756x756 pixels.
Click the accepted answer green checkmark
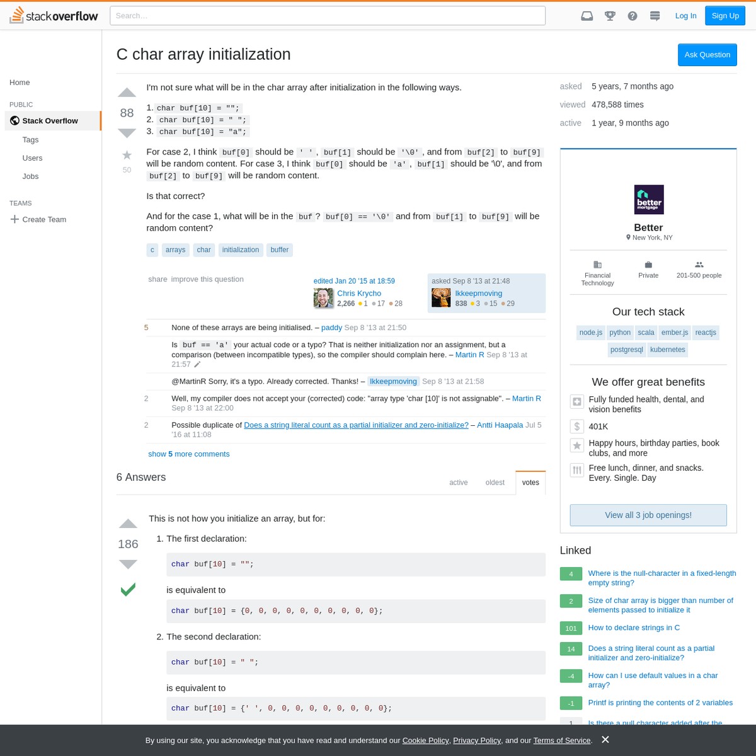coord(128,590)
